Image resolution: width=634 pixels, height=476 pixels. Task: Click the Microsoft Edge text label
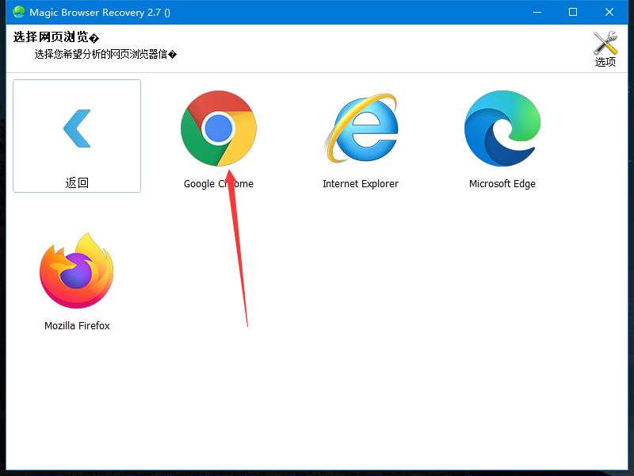click(502, 184)
